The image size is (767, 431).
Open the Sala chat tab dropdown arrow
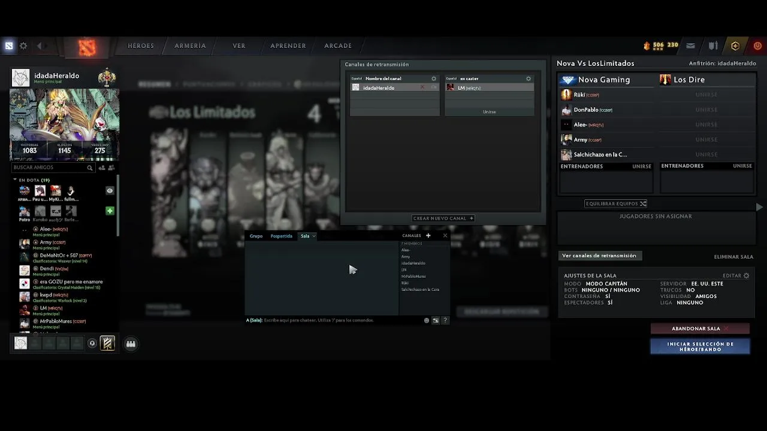(x=313, y=236)
